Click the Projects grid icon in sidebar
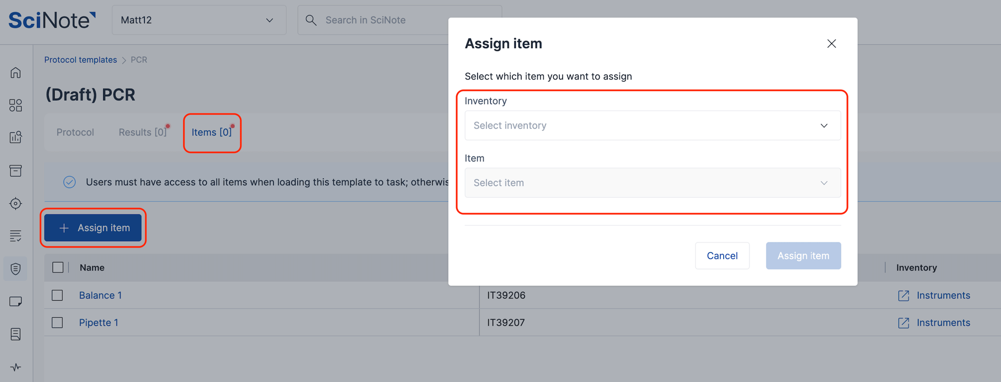The height and width of the screenshot is (382, 1001). (x=15, y=105)
